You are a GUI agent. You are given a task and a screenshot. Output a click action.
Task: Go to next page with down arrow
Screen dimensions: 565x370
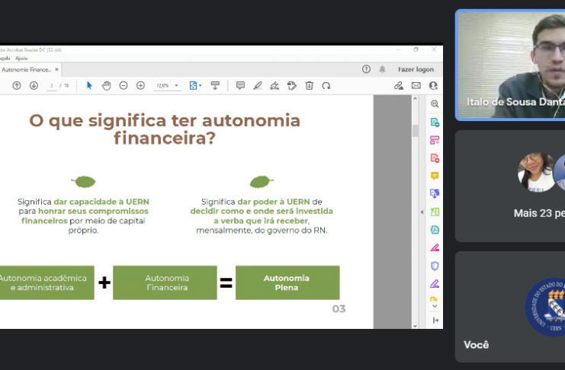34,86
